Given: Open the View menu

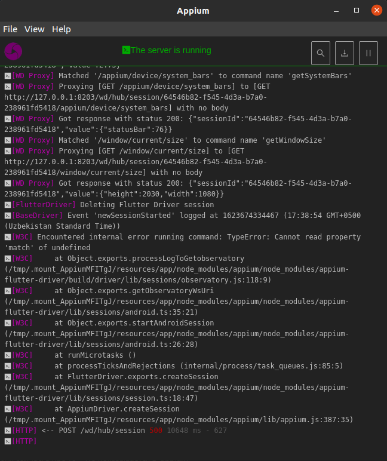Looking at the screenshot, I should click(35, 29).
